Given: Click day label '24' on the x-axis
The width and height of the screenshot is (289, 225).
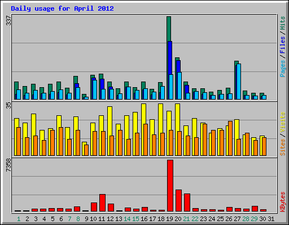Looking at the screenshot, I should point(212,219).
